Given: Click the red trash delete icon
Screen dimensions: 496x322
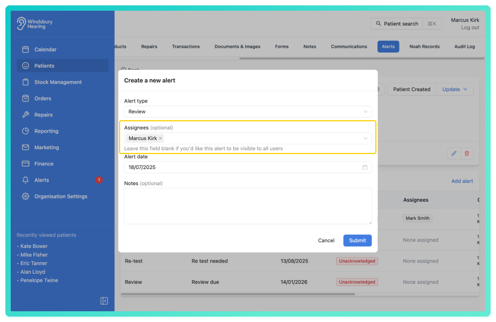Looking at the screenshot, I should coord(467,153).
